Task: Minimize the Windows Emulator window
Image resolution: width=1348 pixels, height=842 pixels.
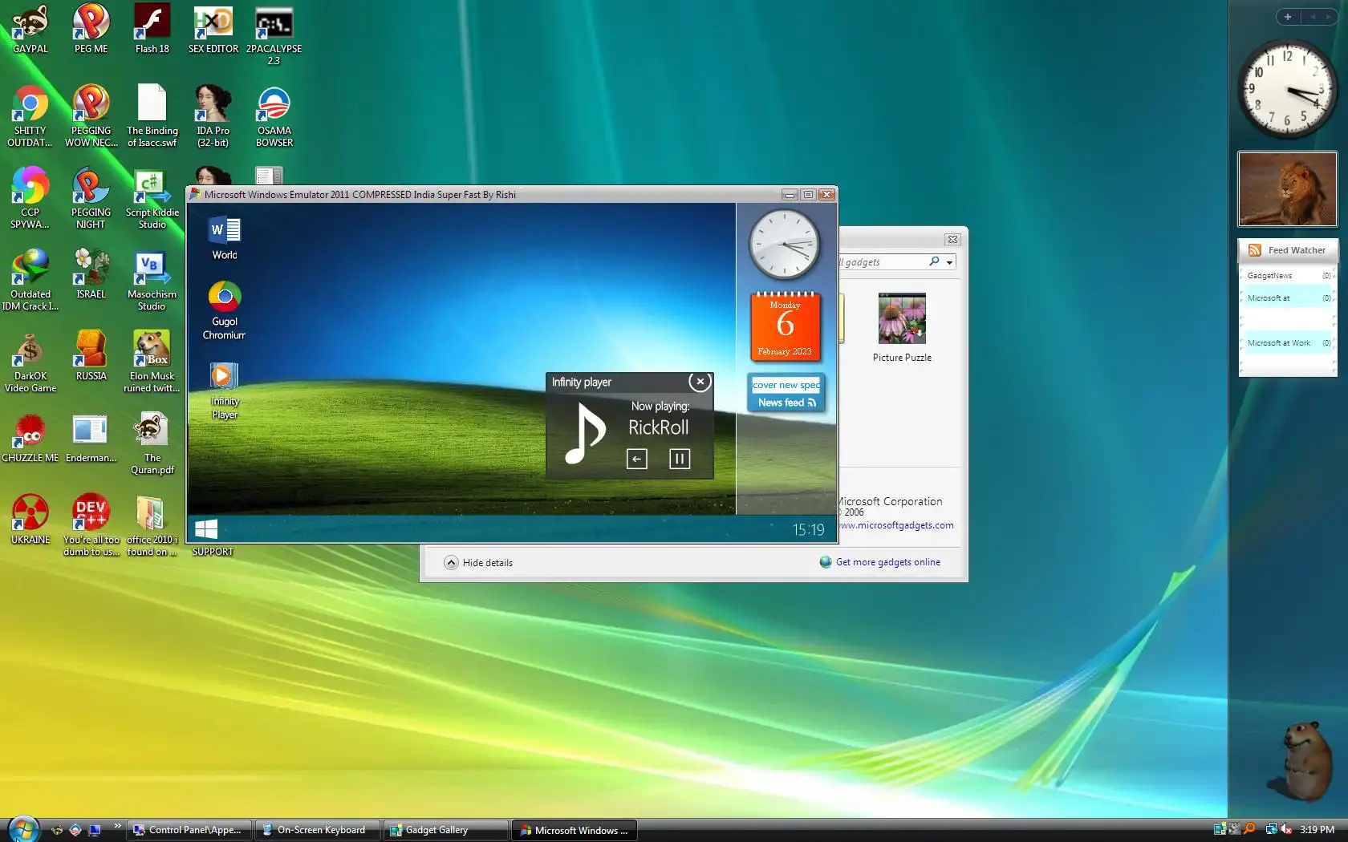Action: coord(790,194)
